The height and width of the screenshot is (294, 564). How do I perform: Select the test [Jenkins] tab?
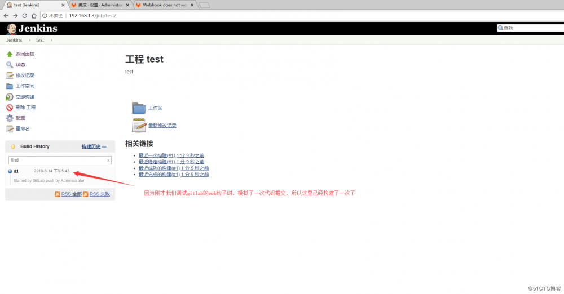coord(35,5)
